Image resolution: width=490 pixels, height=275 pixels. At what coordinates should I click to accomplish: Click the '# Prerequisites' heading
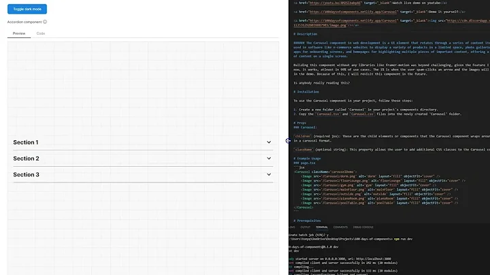307,221
